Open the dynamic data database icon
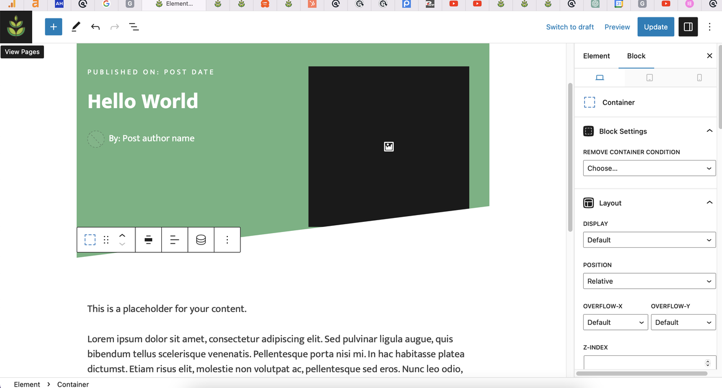 201,240
